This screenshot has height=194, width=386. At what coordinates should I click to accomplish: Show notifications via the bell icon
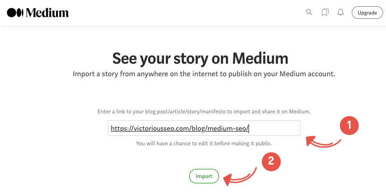click(x=341, y=12)
